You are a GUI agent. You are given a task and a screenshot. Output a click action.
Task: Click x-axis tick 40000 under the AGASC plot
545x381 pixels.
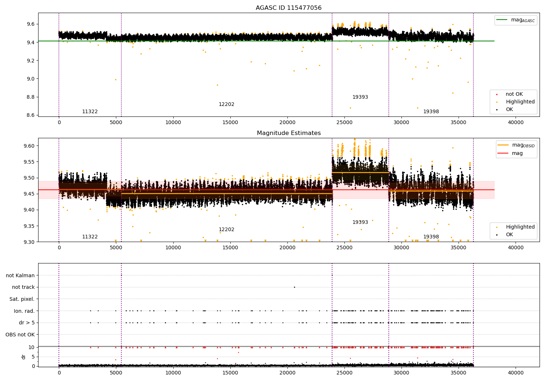point(515,123)
